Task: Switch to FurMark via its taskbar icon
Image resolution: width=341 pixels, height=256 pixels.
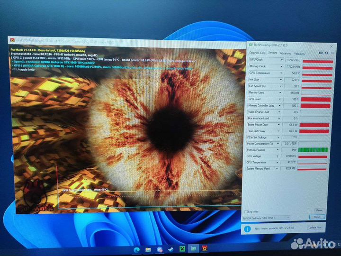Action: (205, 248)
